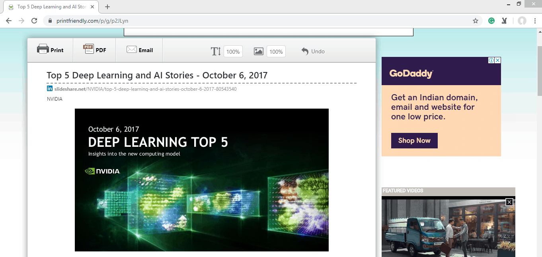Click the scissors-like extension icon

504,21
